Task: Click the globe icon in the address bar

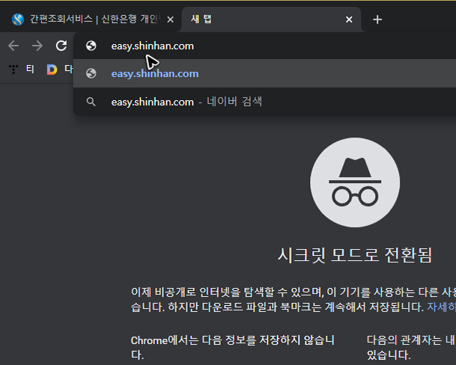Action: [91, 46]
